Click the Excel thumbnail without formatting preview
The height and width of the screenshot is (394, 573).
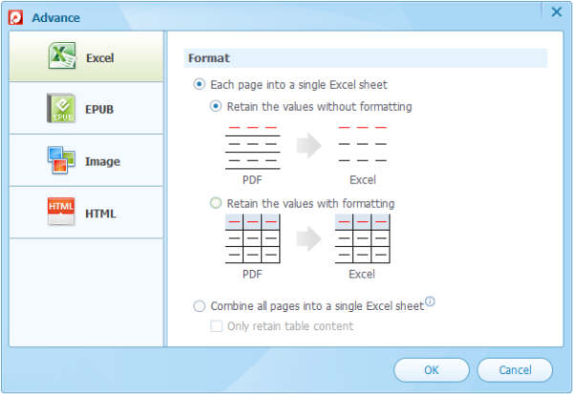[363, 144]
